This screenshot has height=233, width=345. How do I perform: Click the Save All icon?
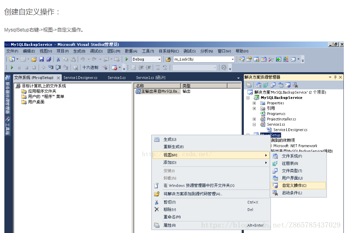[49, 59]
